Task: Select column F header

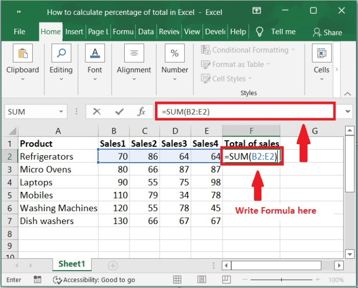Action: click(251, 131)
